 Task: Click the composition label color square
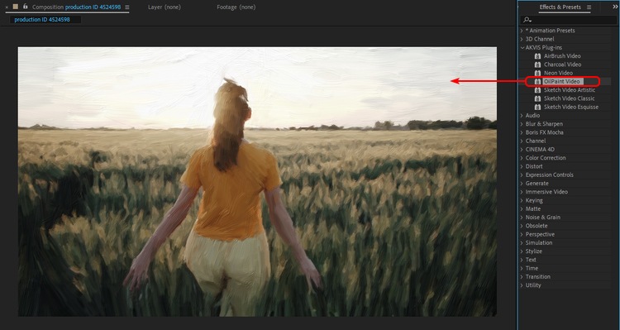point(16,7)
